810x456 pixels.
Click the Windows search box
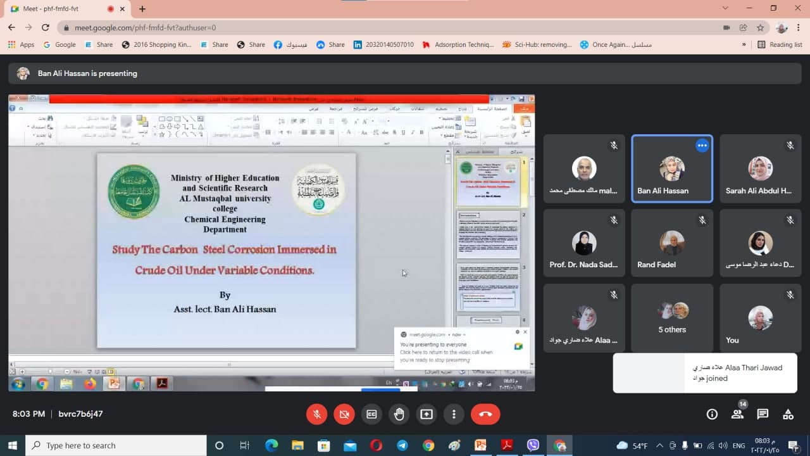[116, 445]
